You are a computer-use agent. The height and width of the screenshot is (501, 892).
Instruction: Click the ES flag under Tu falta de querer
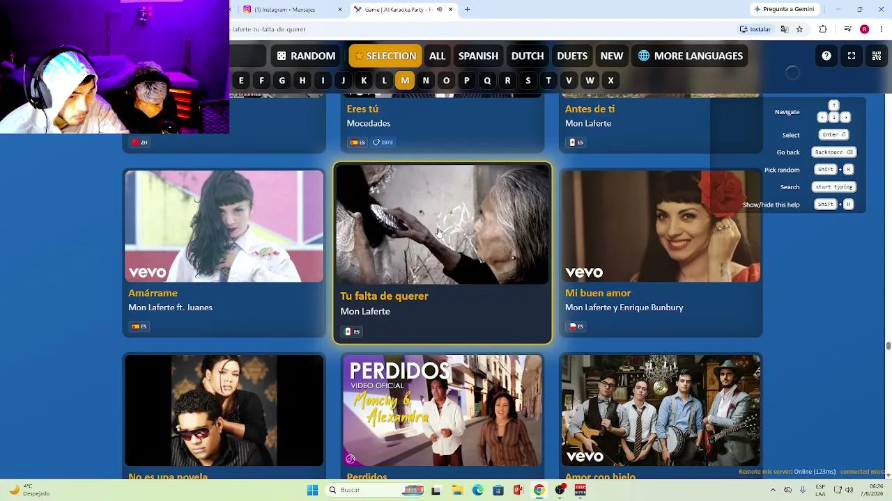click(x=352, y=332)
